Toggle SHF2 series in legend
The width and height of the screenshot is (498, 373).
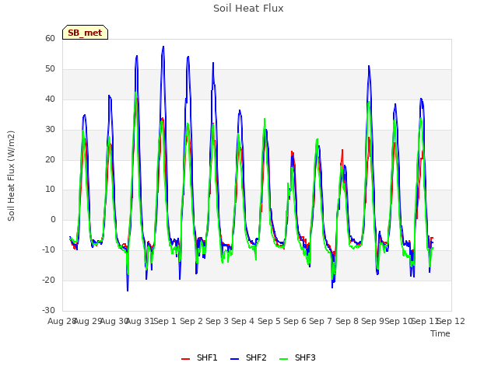(248, 357)
